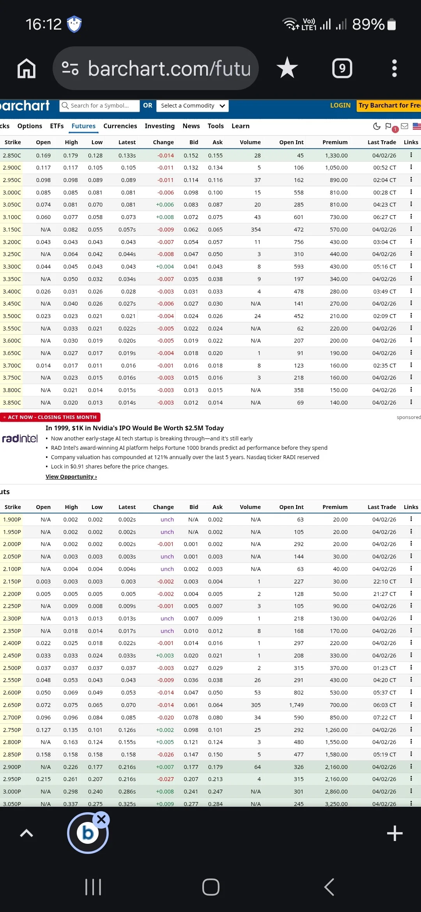The image size is (421, 912).
Task: Expand the bottom toolbar up chevron
Action: pyautogui.click(x=27, y=833)
